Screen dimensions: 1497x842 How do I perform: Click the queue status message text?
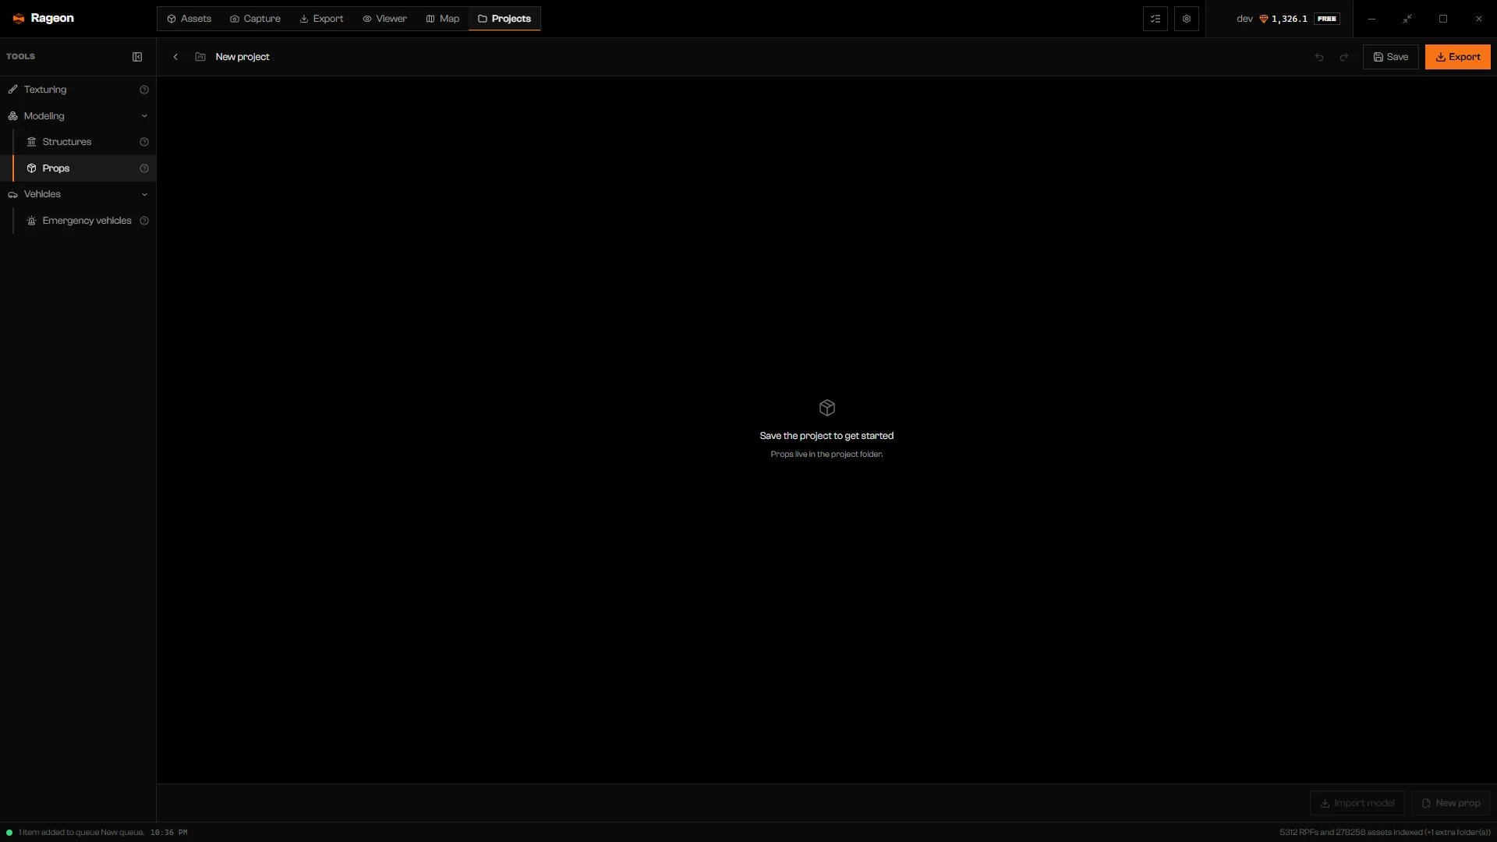pyautogui.click(x=81, y=833)
